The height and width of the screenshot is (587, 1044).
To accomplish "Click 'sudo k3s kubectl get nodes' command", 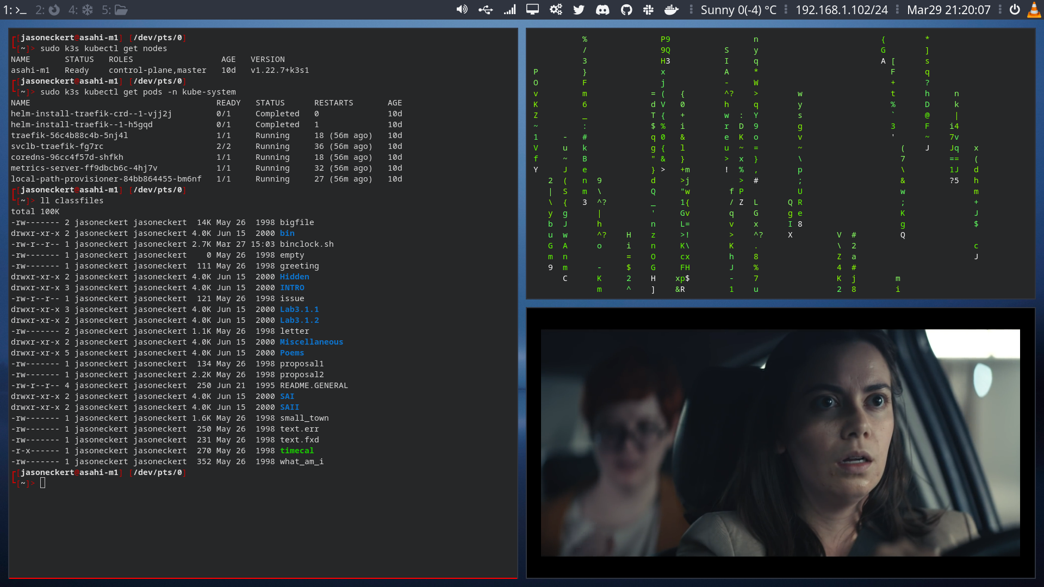I will (104, 48).
